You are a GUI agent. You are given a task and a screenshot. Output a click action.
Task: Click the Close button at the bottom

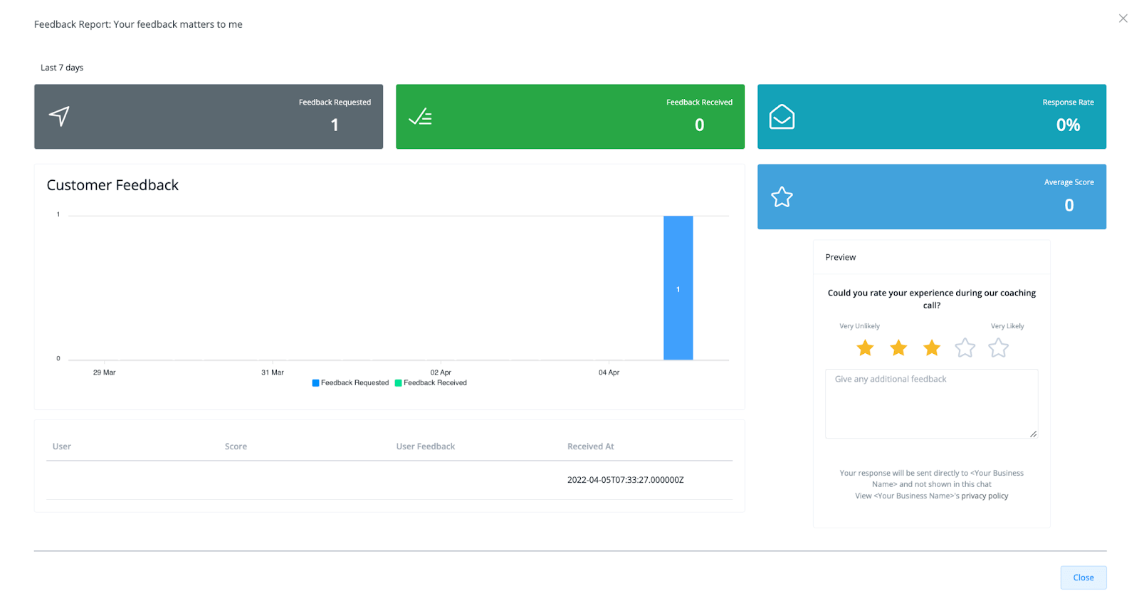pyautogui.click(x=1083, y=578)
